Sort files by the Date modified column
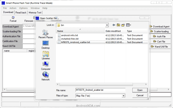The width and height of the screenshot is (173, 108). 115,31
